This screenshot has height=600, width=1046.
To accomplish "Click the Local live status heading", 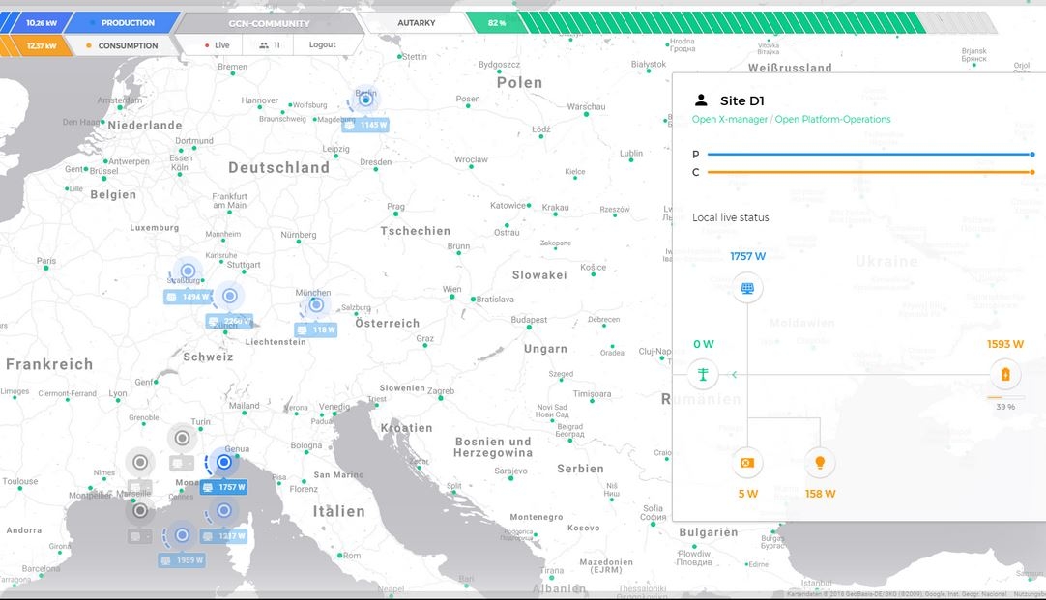I will [x=731, y=217].
